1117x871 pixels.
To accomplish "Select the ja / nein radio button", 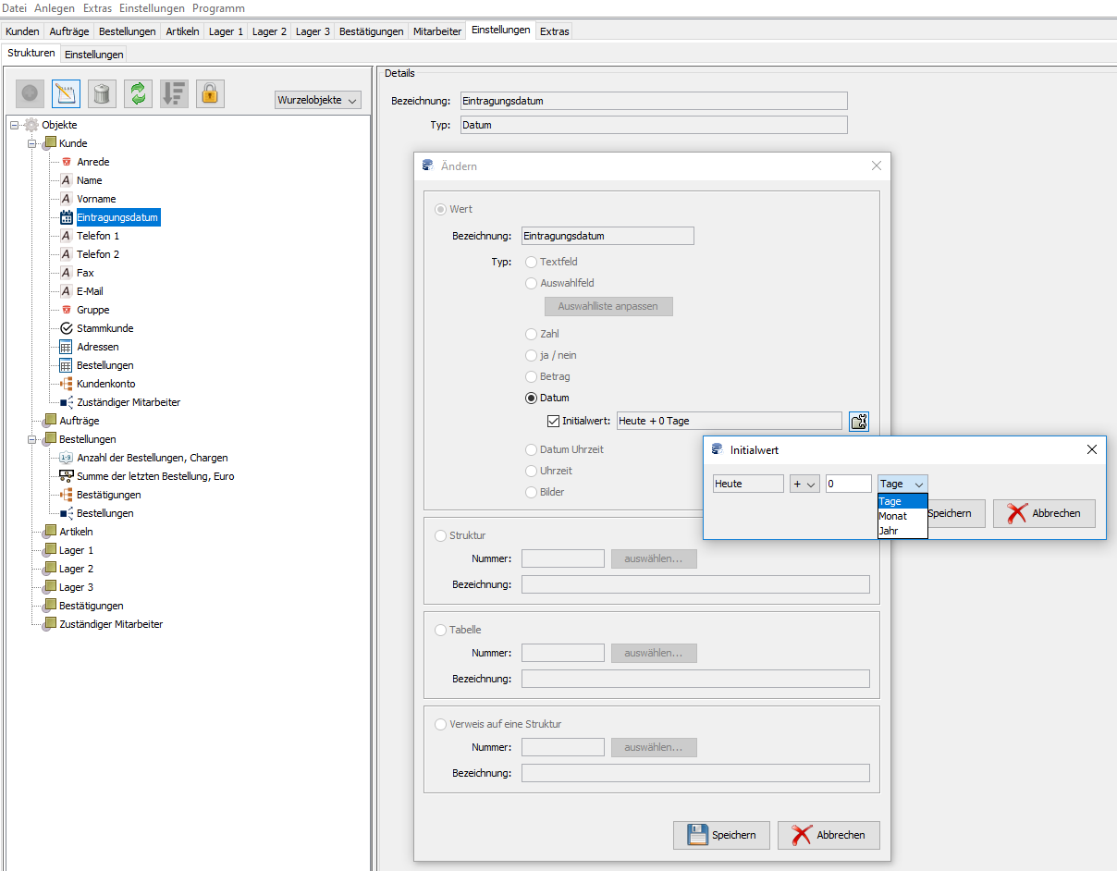I will 532,355.
